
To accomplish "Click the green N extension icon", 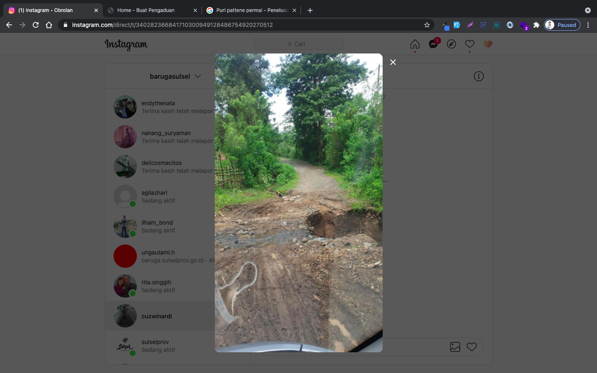I will click(x=497, y=25).
